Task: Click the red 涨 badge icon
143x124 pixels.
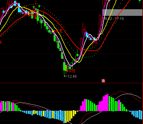Action: (x=103, y=81)
